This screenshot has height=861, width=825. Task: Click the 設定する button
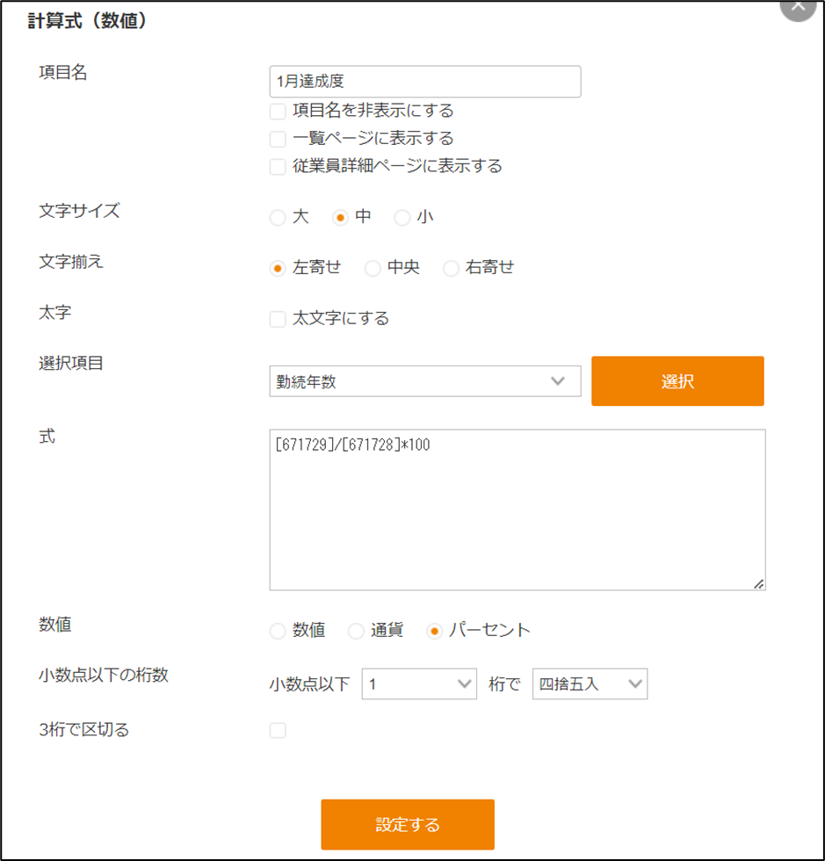[408, 824]
